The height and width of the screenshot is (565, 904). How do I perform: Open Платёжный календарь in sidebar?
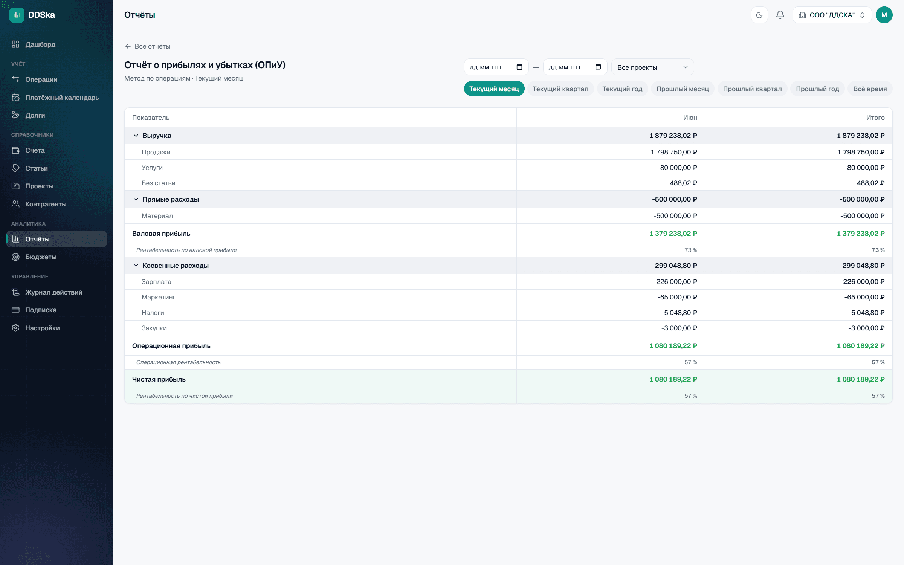[56, 98]
